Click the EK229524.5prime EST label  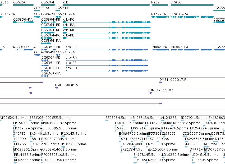tap(27, 128)
